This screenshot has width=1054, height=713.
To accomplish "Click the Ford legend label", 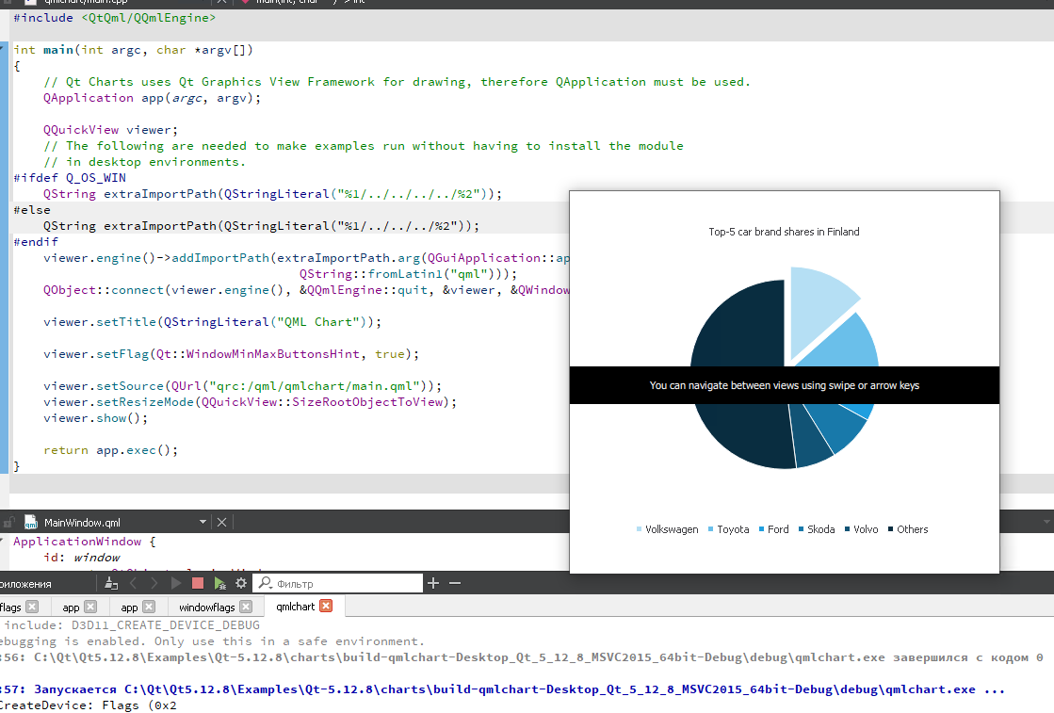I will 778,529.
